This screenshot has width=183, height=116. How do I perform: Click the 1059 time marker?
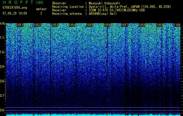click(159, 25)
